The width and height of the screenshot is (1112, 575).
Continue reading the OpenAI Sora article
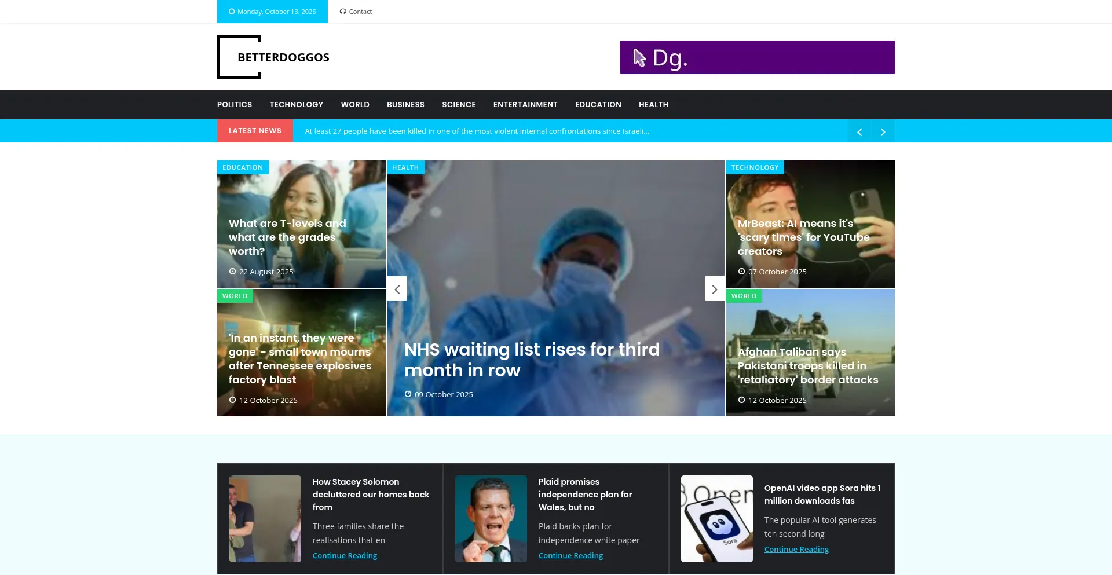click(x=796, y=550)
